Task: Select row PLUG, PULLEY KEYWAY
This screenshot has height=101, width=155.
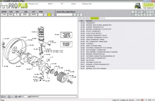Action: point(117,33)
